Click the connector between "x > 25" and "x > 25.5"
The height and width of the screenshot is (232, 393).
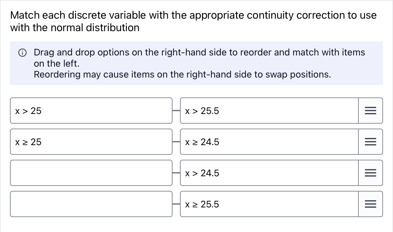pyautogui.click(x=176, y=111)
